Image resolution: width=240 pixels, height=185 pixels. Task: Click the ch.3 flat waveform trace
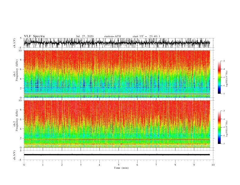point(117,155)
